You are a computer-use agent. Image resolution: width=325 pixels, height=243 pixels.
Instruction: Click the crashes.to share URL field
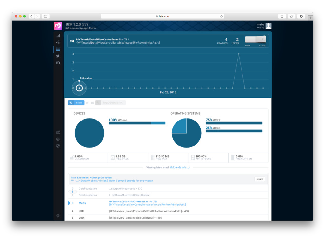point(113,103)
